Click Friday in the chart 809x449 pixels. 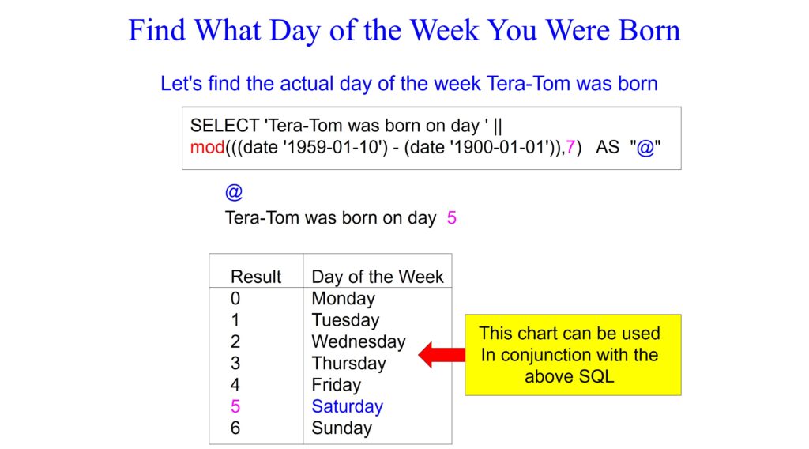(336, 385)
